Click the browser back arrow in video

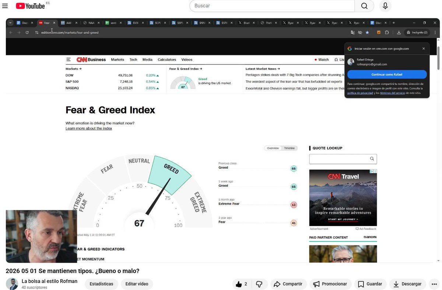(11, 32)
